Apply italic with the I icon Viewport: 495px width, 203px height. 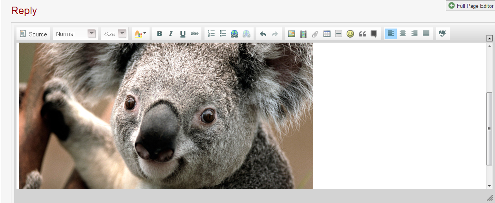pyautogui.click(x=171, y=34)
